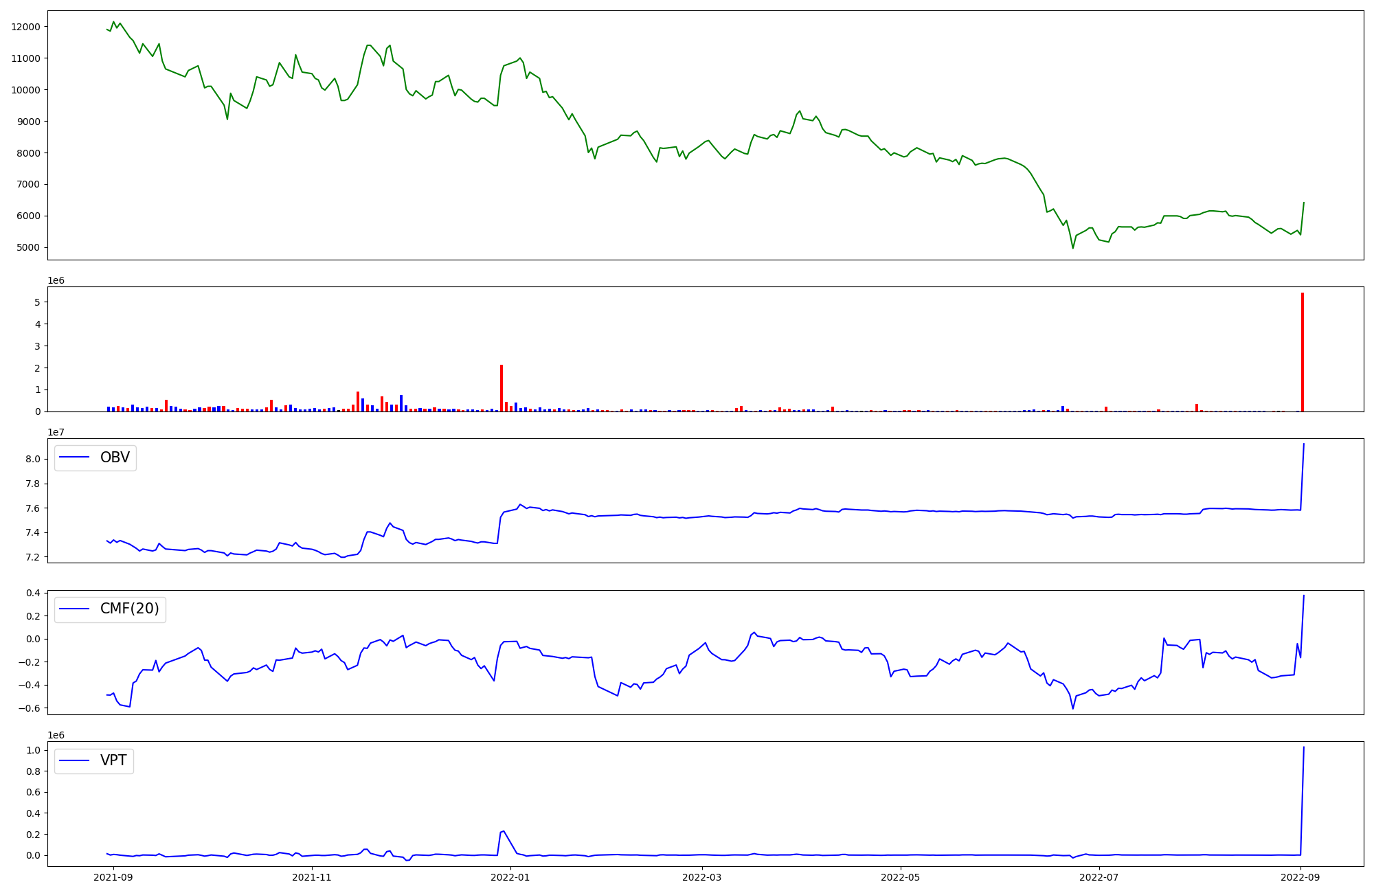Click the 2022-07 date tick label
Image resolution: width=1374 pixels, height=893 pixels.
click(x=1099, y=877)
